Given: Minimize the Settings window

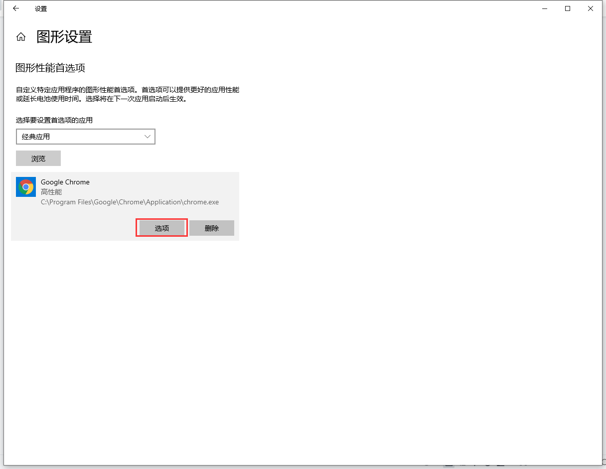Looking at the screenshot, I should pos(544,8).
